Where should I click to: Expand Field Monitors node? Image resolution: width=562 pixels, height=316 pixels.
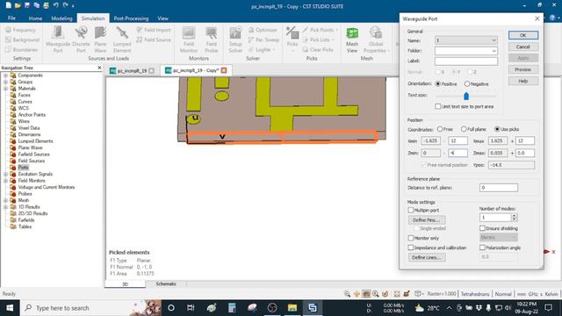pyautogui.click(x=6, y=181)
